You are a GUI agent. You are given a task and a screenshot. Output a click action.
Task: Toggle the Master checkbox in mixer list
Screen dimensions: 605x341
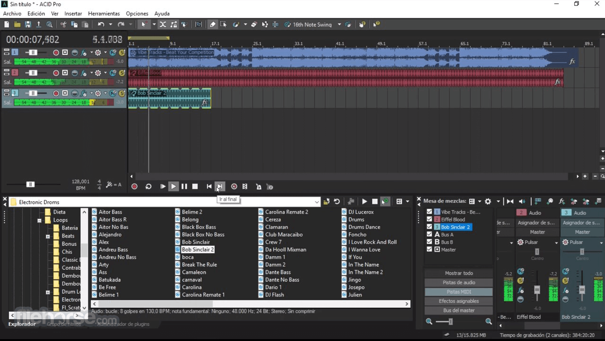click(430, 249)
